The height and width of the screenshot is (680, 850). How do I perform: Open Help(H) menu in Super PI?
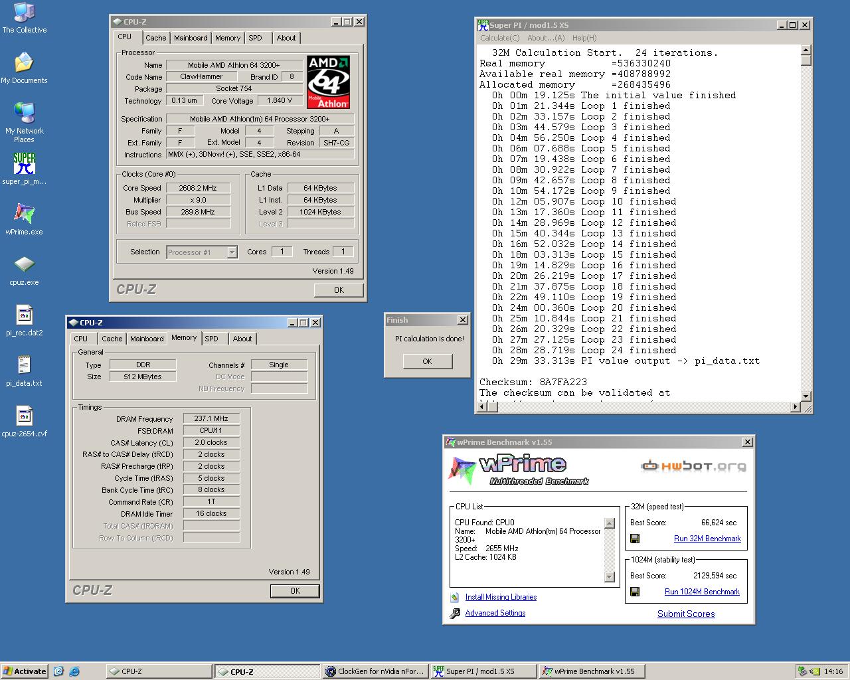(584, 38)
